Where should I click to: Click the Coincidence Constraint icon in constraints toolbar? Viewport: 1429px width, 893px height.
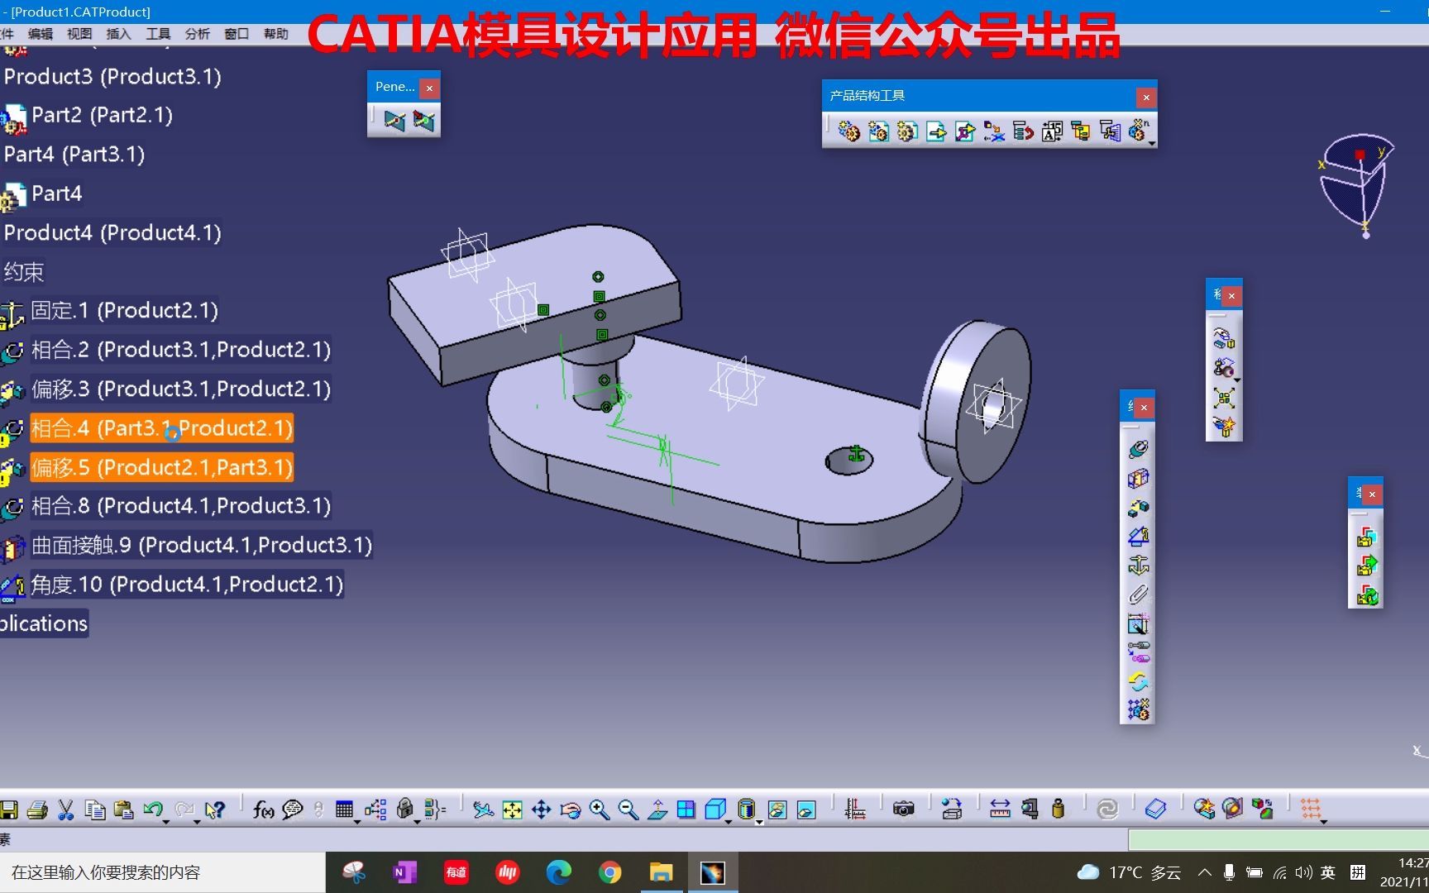pyautogui.click(x=1138, y=449)
